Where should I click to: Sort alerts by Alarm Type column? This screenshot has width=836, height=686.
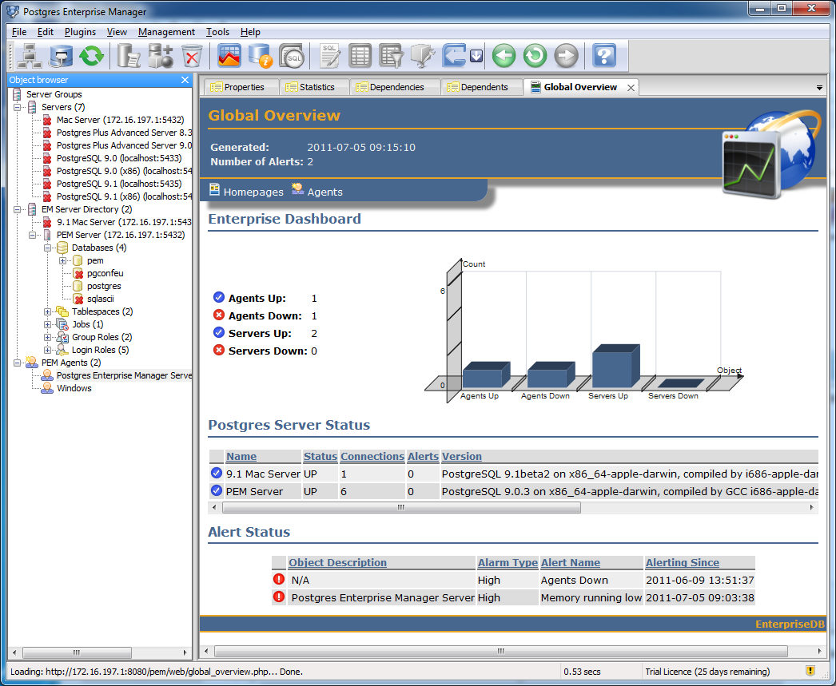coord(508,562)
